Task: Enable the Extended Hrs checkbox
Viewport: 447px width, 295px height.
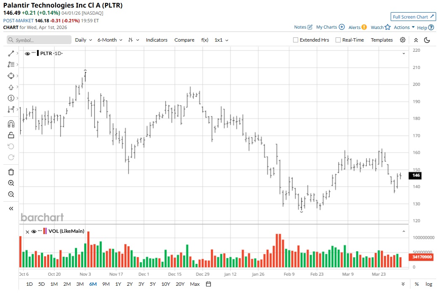Action: (296, 40)
